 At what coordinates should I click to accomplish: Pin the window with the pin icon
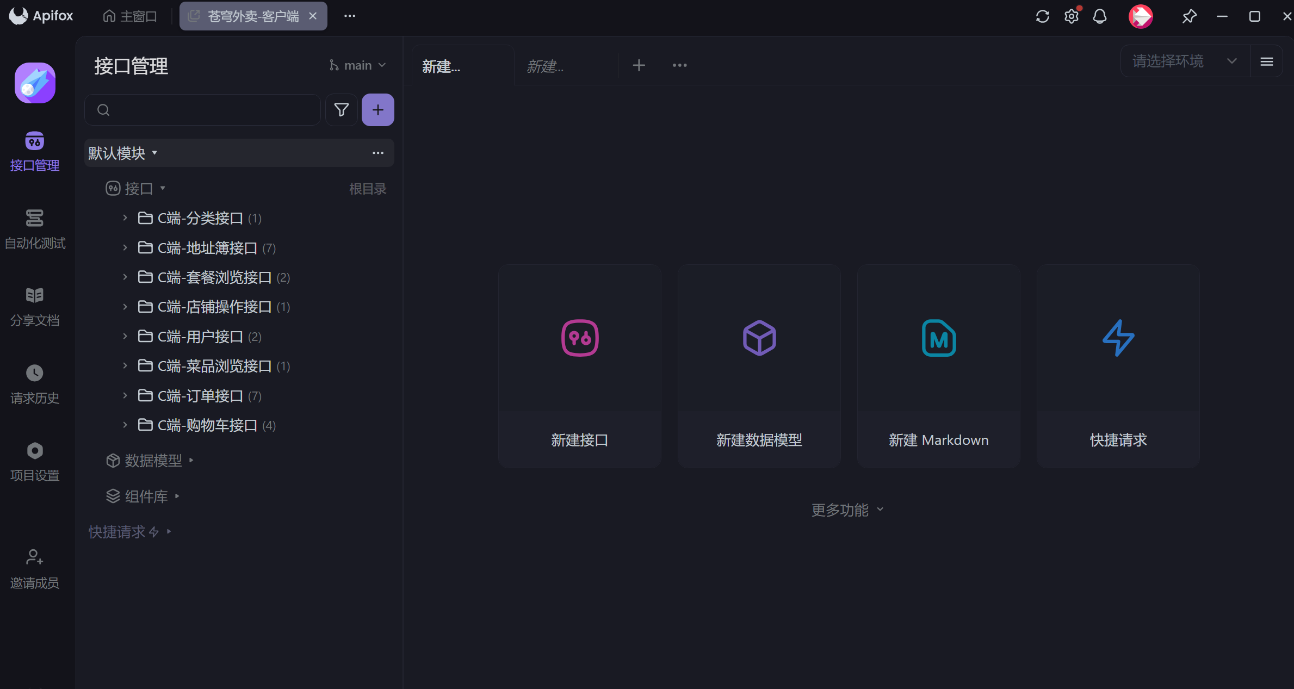tap(1189, 16)
